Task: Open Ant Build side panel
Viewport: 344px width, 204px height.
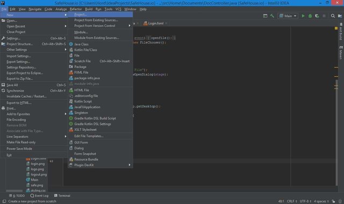Action: [341, 32]
